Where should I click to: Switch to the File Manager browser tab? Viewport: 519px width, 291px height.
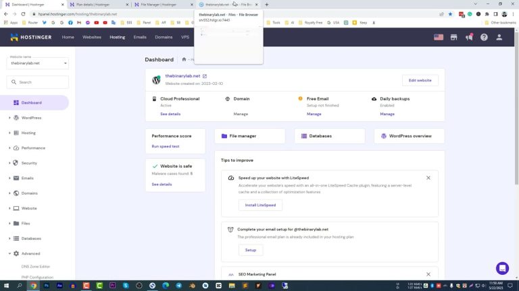pos(161,5)
